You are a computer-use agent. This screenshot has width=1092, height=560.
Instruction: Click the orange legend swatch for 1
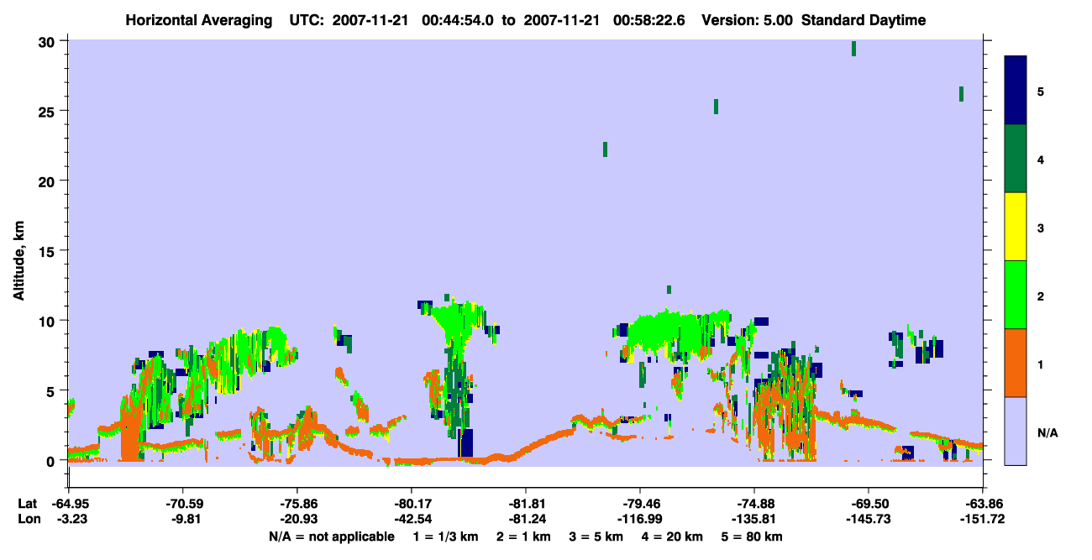[x=1016, y=363]
